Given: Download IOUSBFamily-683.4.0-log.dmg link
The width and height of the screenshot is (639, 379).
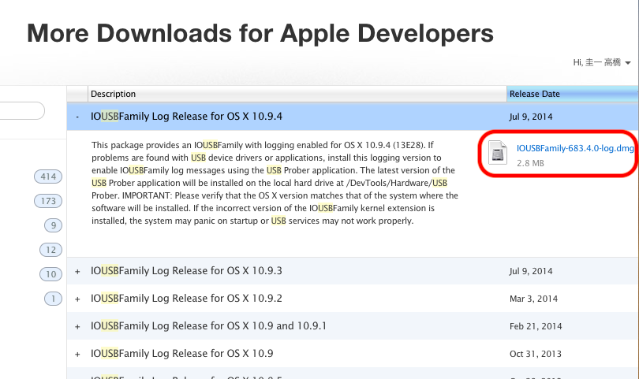Looking at the screenshot, I should (575, 148).
